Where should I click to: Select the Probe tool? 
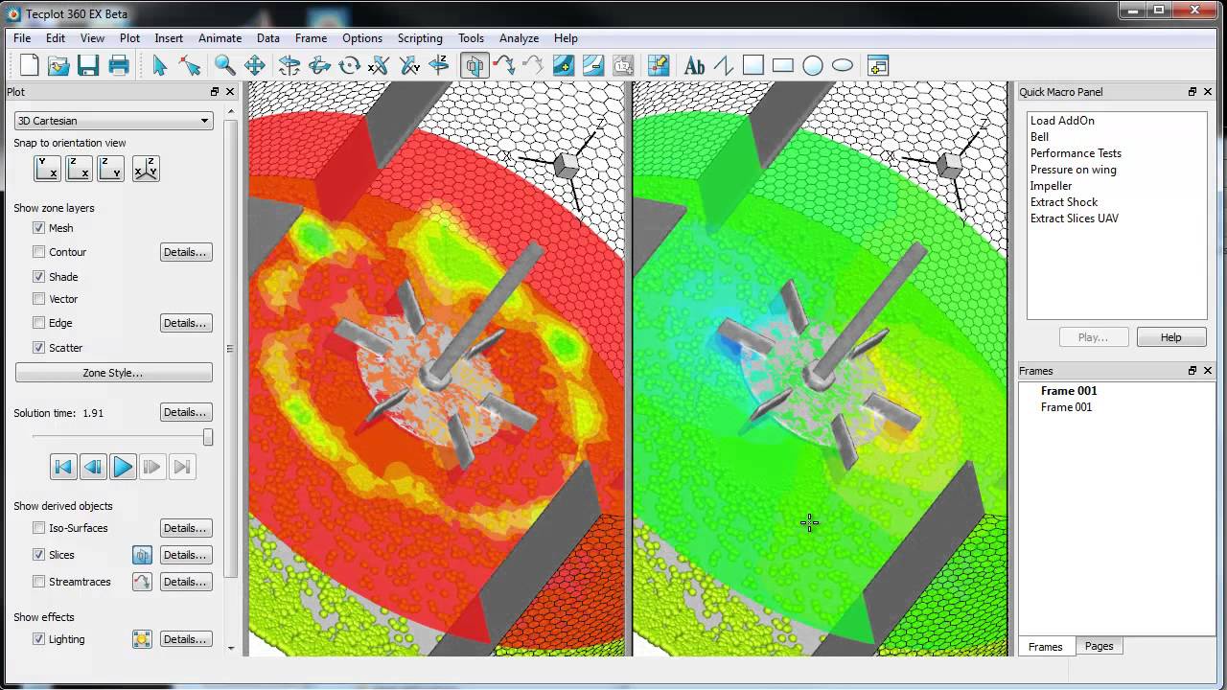tap(658, 65)
